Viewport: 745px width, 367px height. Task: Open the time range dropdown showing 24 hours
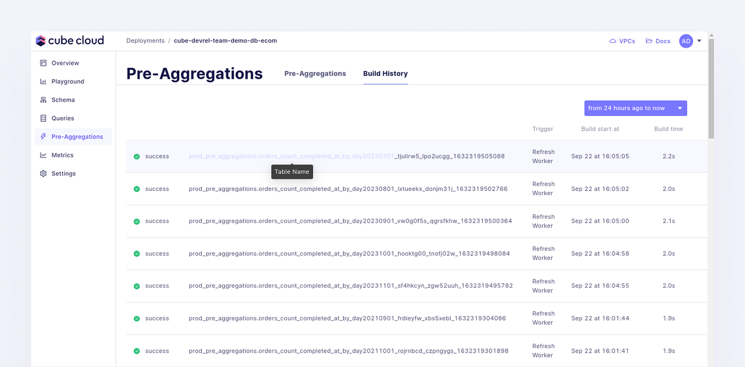coord(635,107)
